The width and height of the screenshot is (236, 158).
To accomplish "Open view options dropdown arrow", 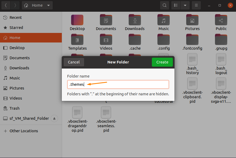I will tap(185, 5).
